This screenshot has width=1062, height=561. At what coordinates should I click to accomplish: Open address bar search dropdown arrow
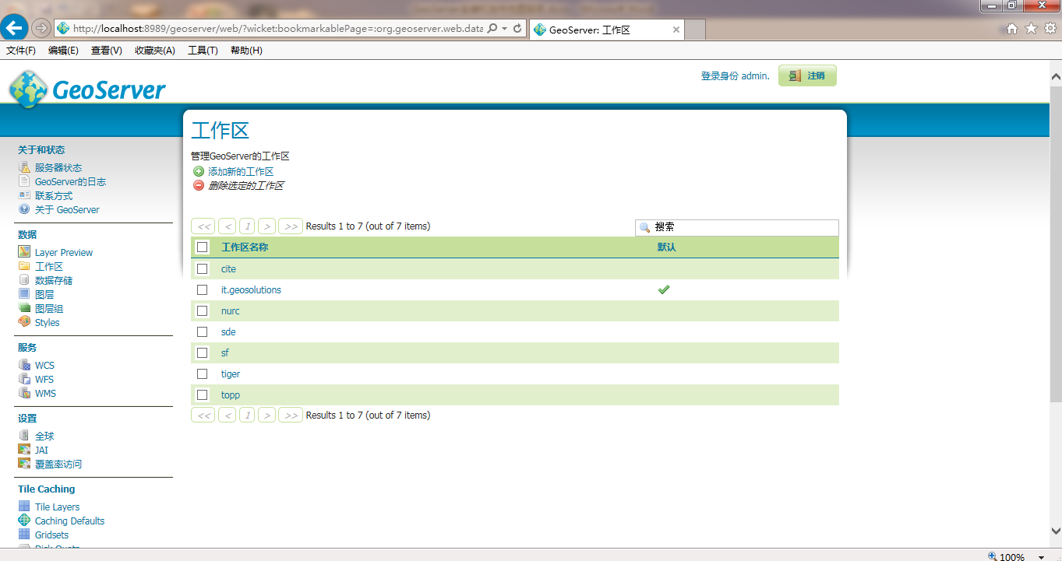tap(505, 29)
